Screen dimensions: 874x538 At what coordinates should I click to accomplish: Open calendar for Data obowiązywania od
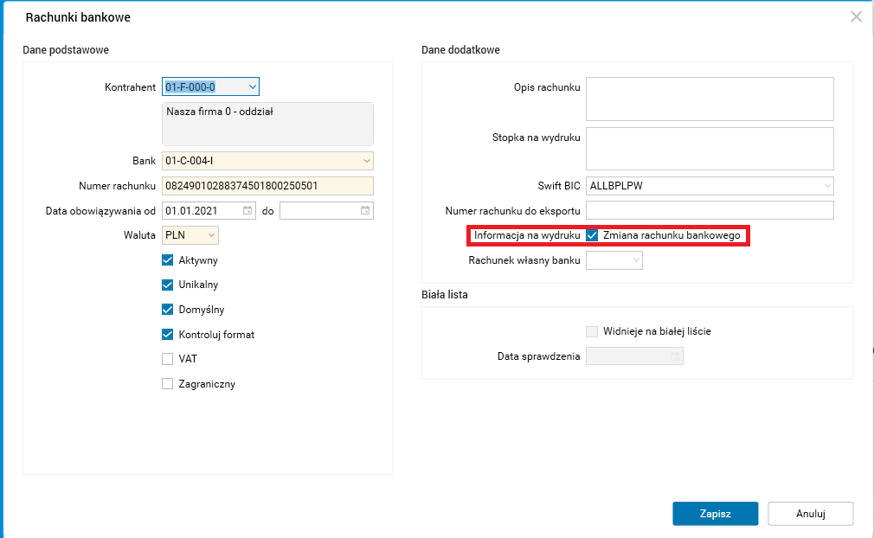(x=247, y=210)
